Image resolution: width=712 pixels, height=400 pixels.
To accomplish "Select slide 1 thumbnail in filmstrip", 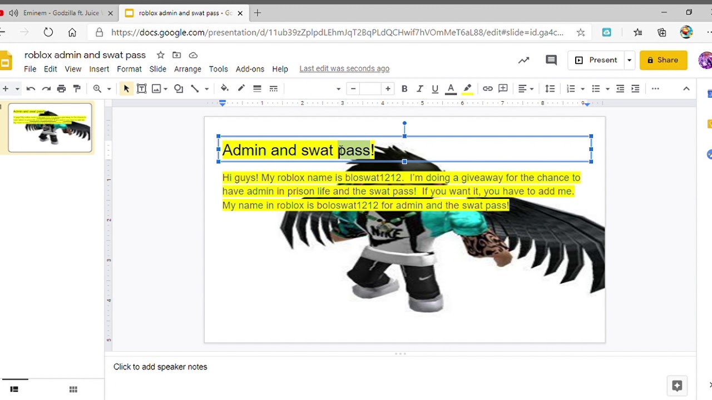I will pyautogui.click(x=50, y=127).
